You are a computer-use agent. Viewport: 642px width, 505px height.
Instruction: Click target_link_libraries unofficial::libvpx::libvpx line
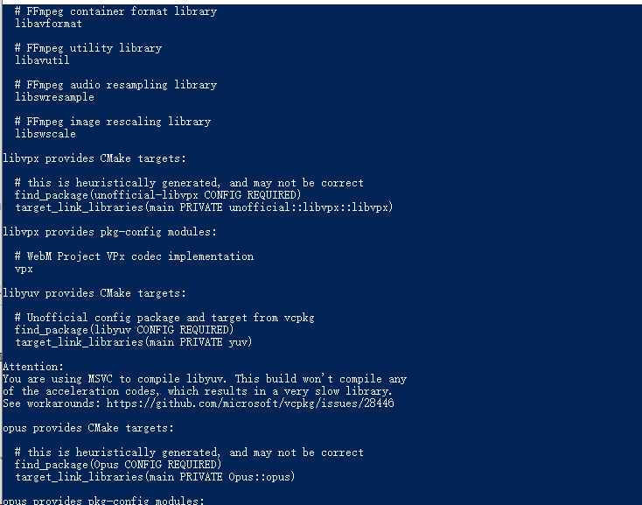[204, 207]
